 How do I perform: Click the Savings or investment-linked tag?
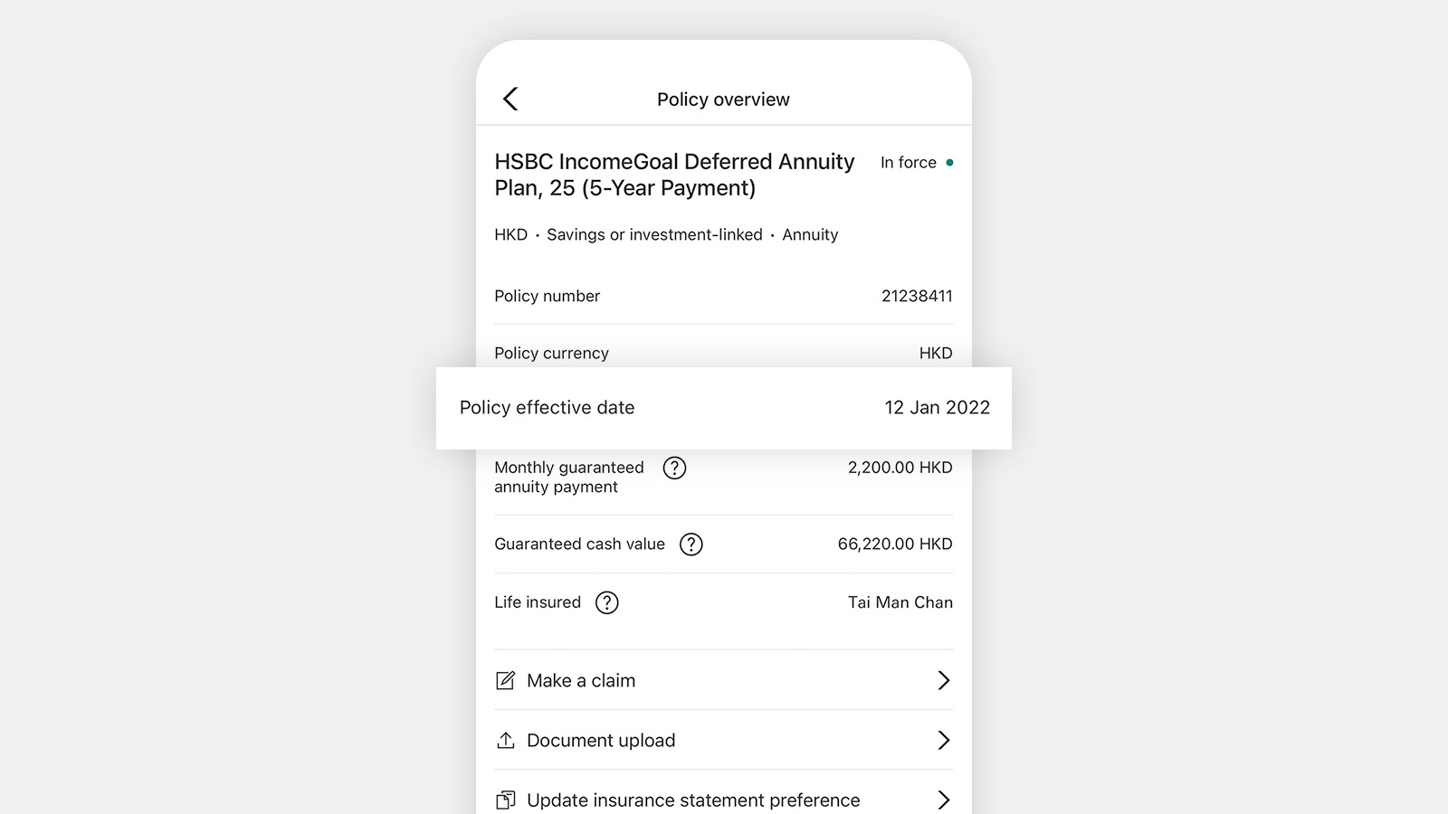(x=654, y=235)
